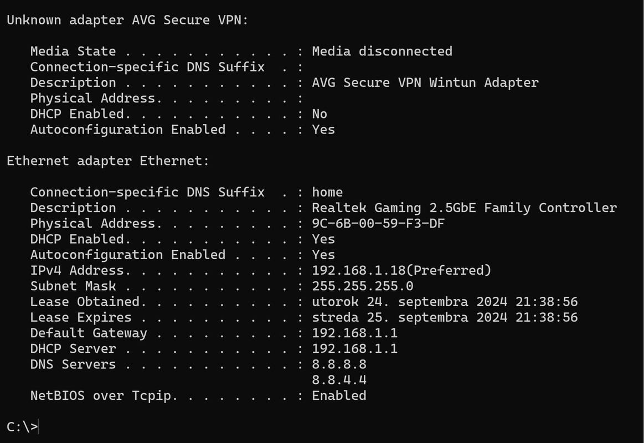
Task: Click the Unknown adapter AVG Secure VPN heading
Action: (x=128, y=20)
